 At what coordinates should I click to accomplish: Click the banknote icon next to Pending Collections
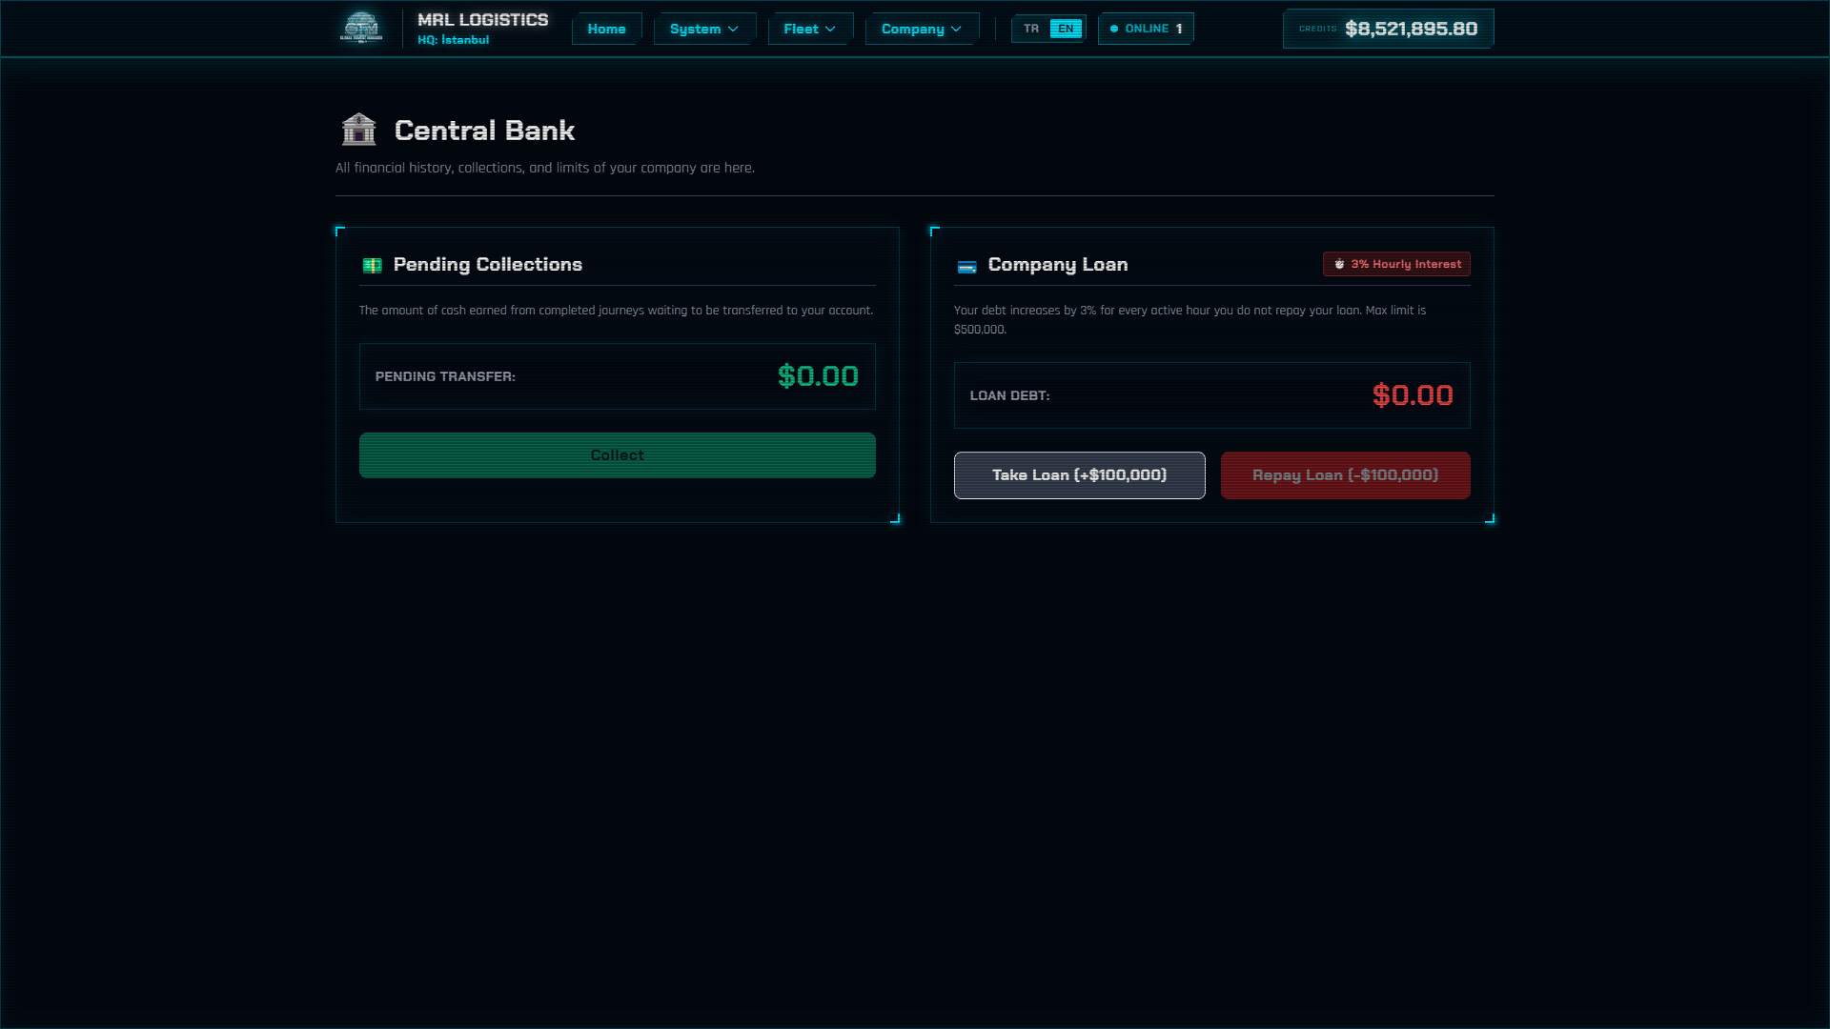[x=373, y=265]
